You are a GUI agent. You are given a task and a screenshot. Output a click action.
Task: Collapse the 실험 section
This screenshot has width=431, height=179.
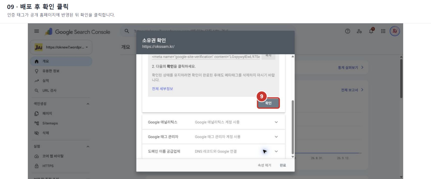pyautogui.click(x=88, y=146)
